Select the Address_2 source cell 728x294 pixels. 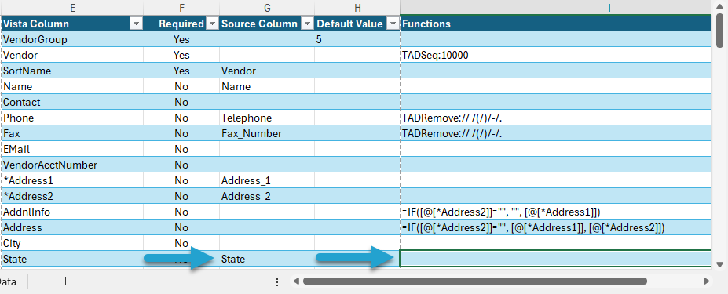[x=267, y=196]
